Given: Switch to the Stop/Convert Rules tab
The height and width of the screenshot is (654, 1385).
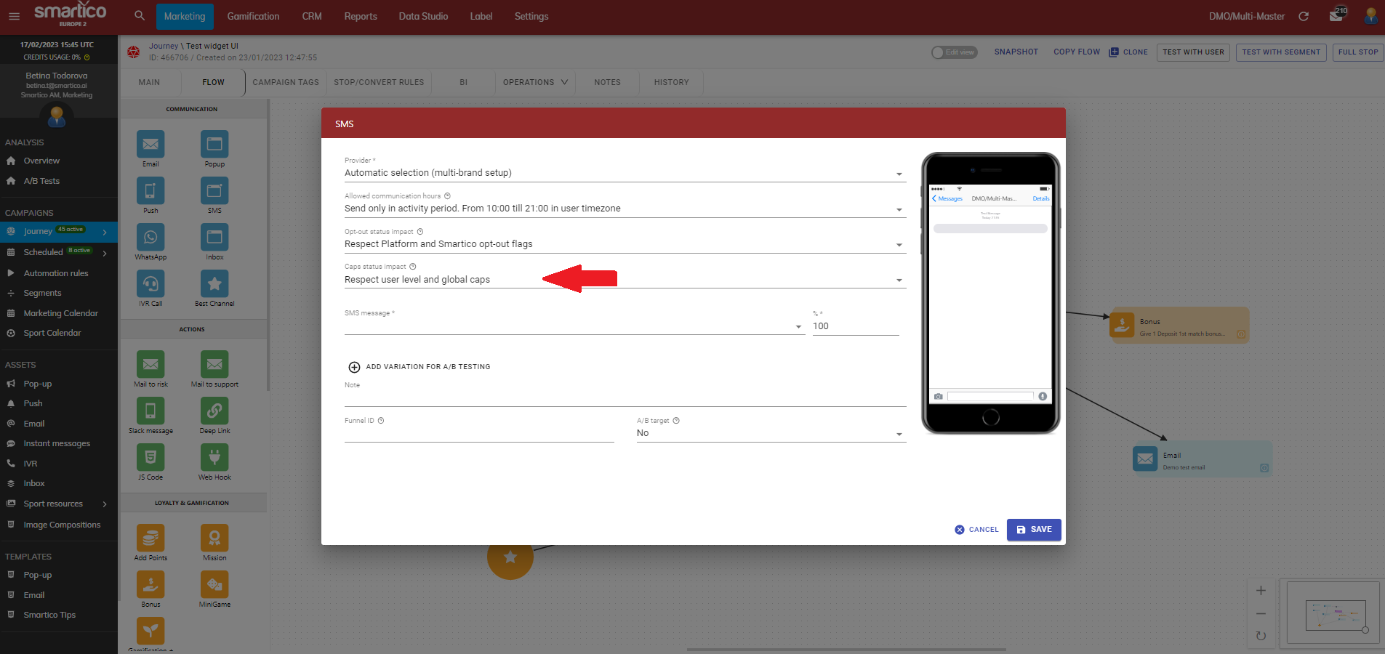Looking at the screenshot, I should [379, 82].
